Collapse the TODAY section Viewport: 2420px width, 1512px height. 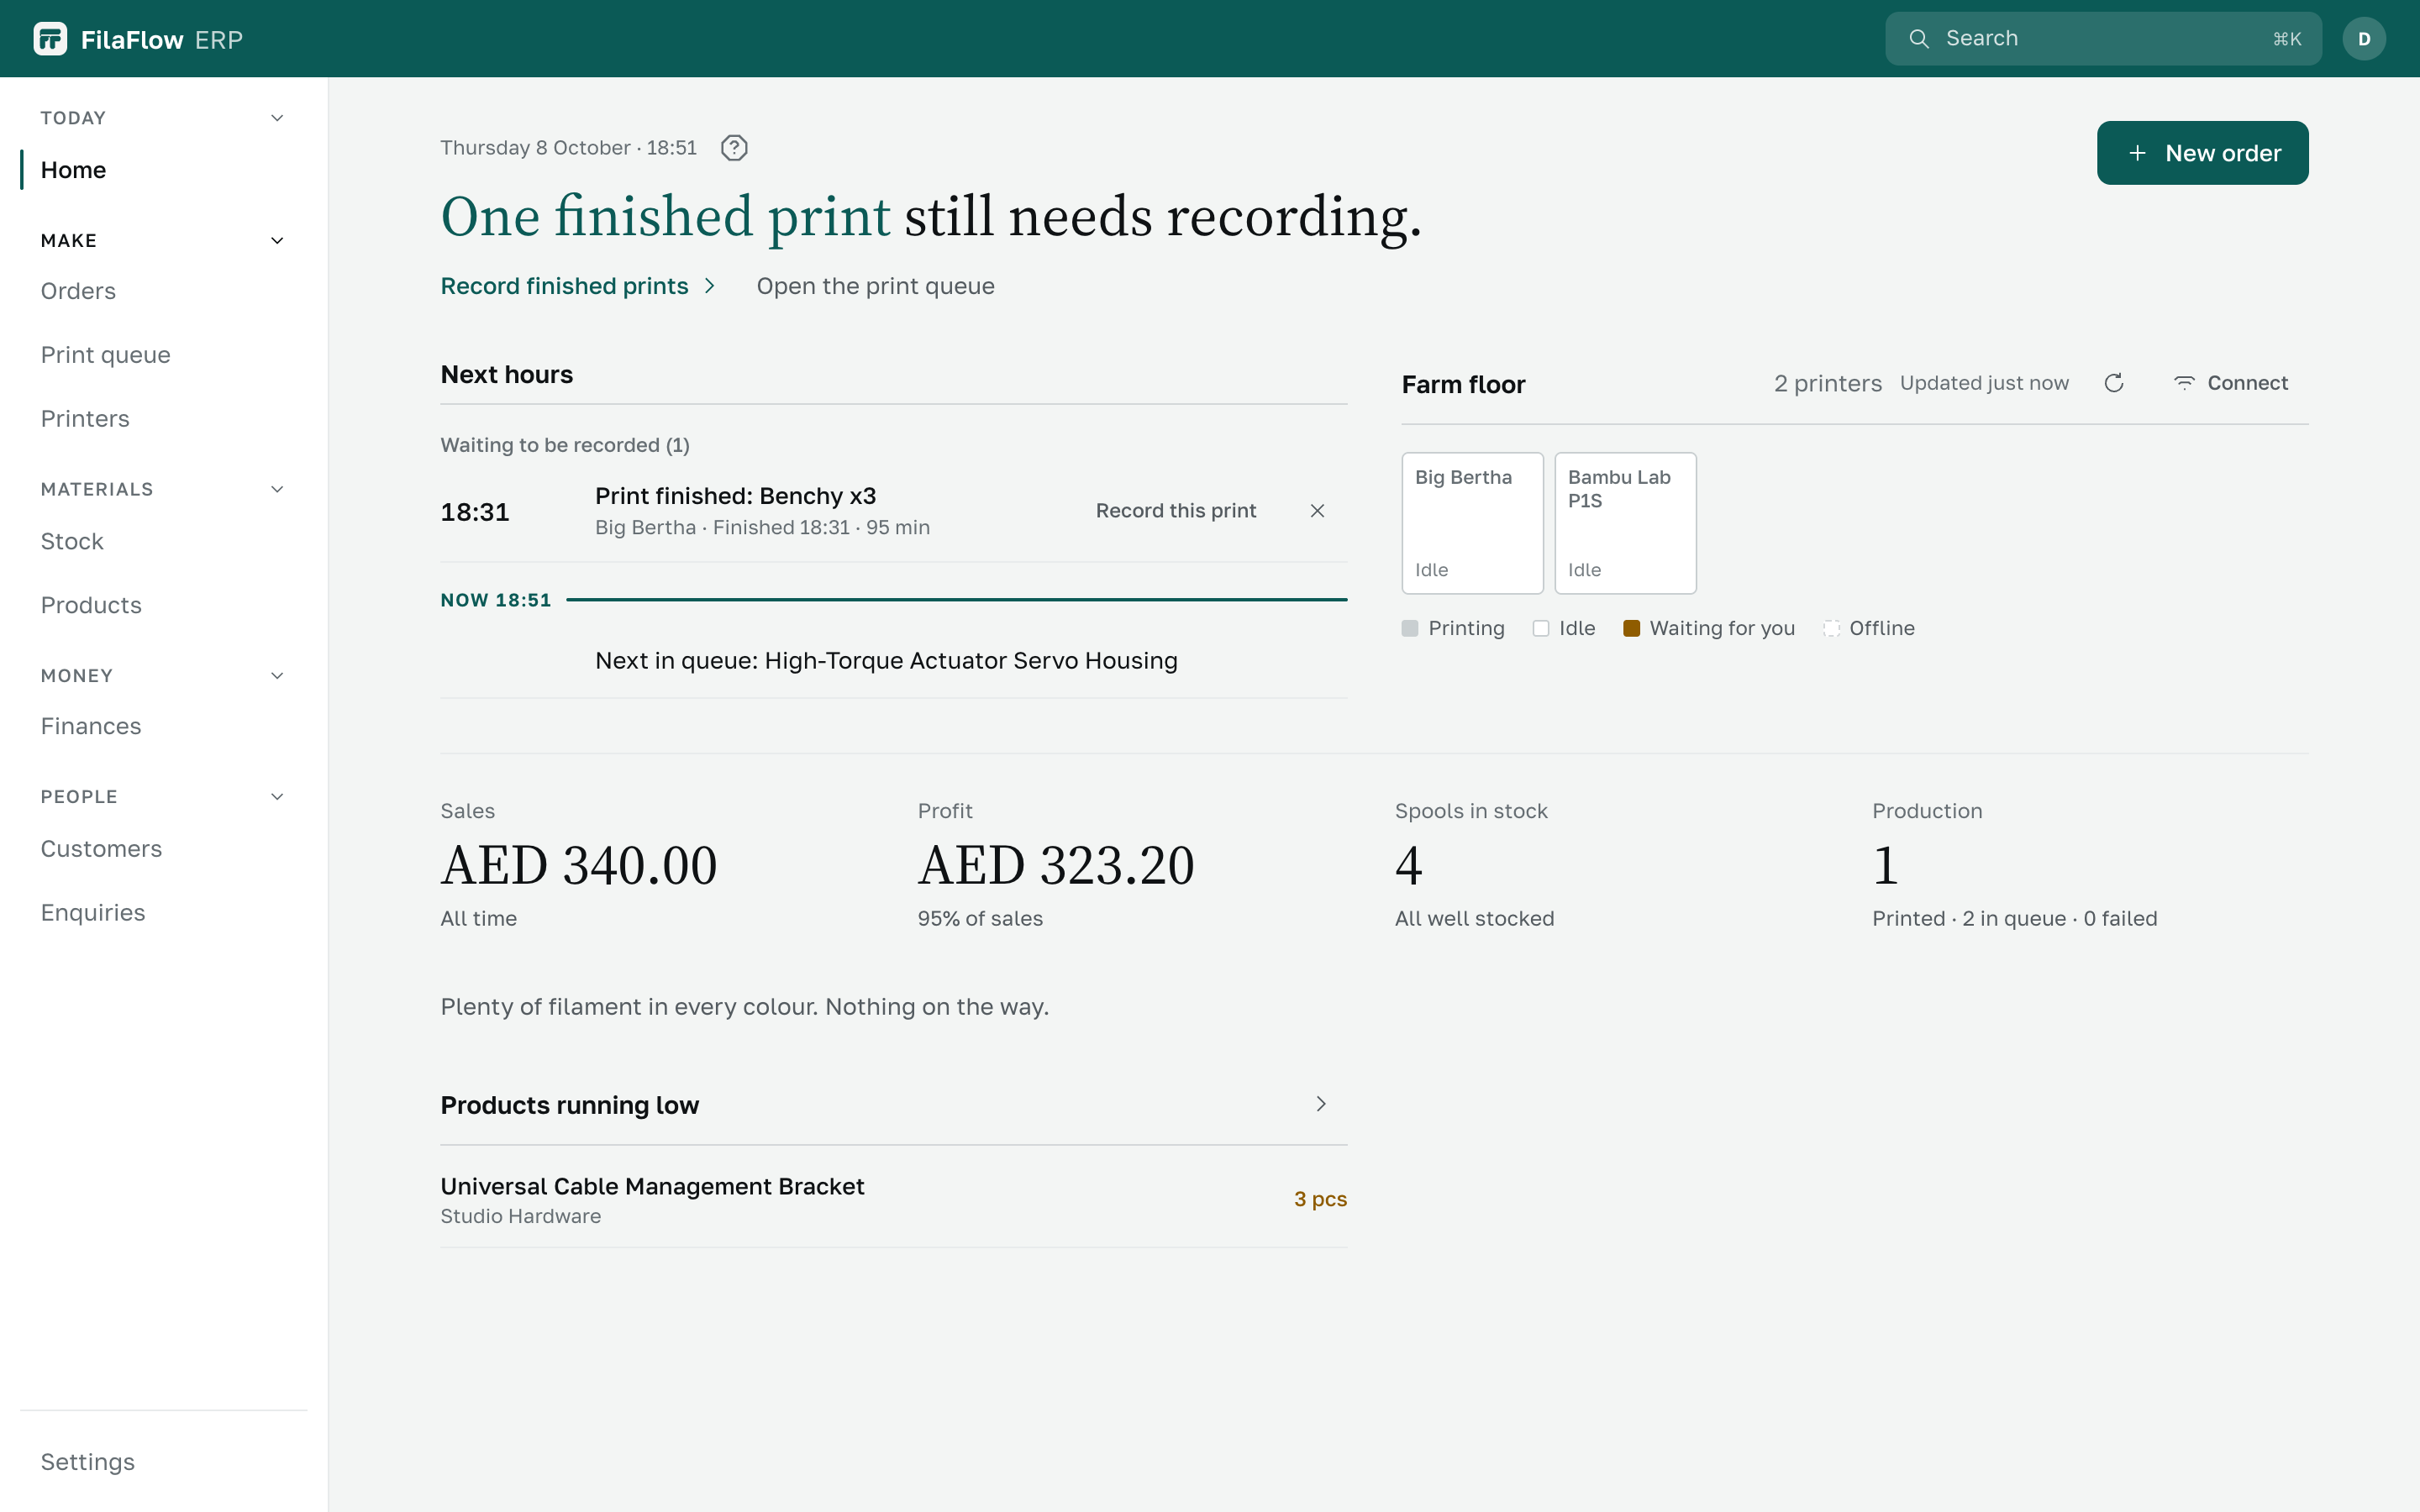point(277,118)
